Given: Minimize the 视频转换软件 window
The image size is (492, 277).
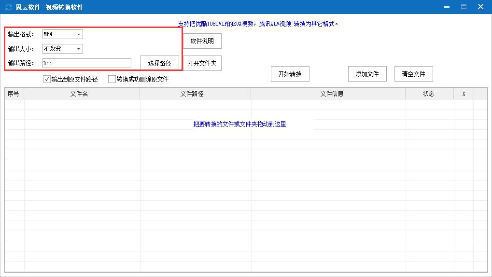Looking at the screenshot, I should coord(447,7).
